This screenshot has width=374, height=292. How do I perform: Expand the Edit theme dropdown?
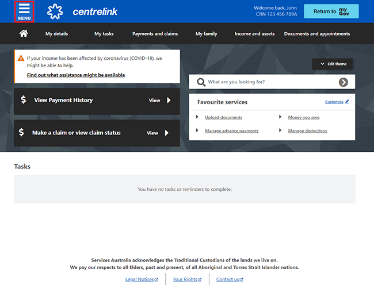click(x=333, y=64)
